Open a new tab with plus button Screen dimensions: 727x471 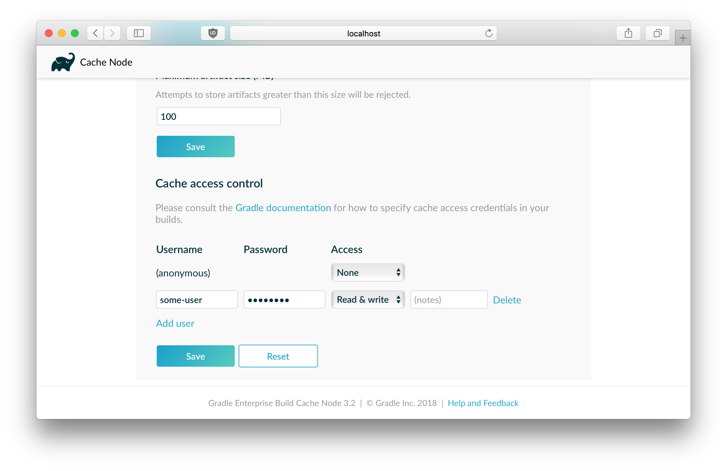click(683, 38)
